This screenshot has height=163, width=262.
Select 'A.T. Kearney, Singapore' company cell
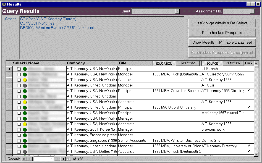pyautogui.click(x=92, y=141)
